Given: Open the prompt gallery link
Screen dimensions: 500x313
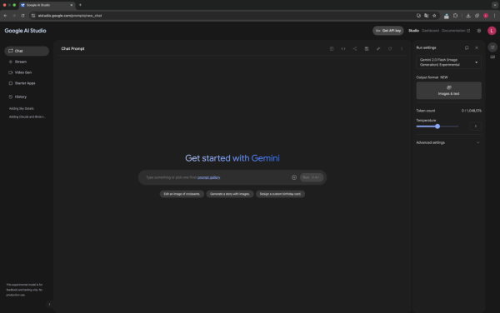Looking at the screenshot, I should tap(209, 177).
